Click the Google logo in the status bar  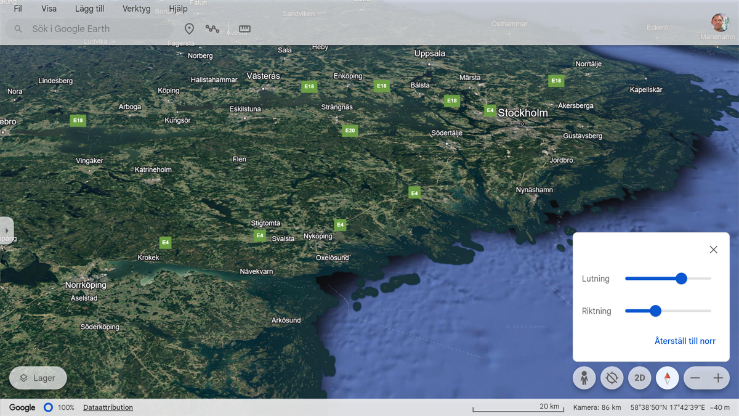tap(22, 407)
